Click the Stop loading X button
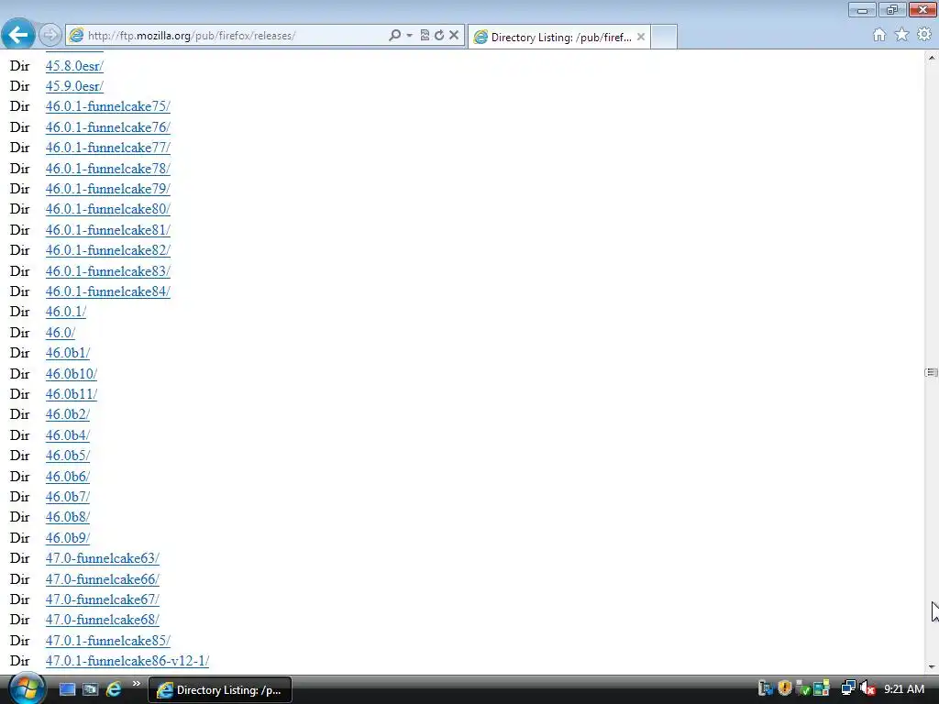Viewport: 939px width, 704px height. [454, 36]
